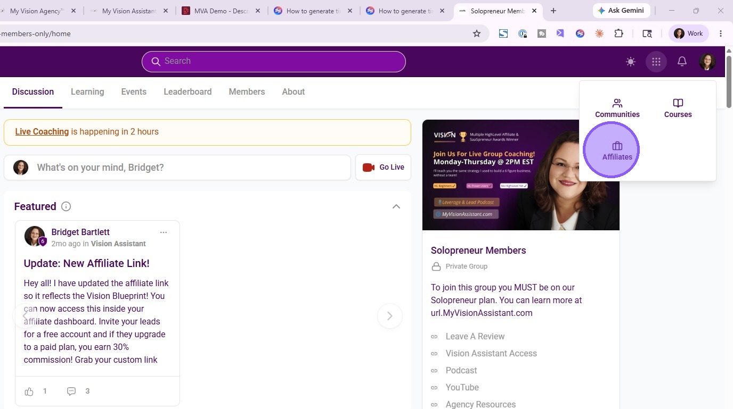Toggle the light/dark theme sun icon
This screenshot has width=733, height=409.
[x=631, y=62]
